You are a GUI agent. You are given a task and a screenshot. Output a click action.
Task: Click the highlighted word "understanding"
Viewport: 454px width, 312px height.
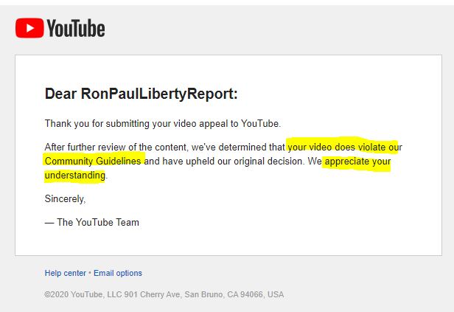click(75, 176)
